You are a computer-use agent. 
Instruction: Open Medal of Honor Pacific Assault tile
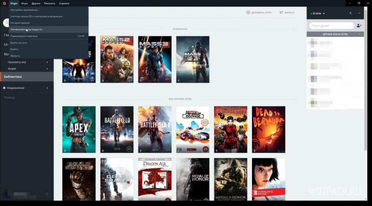tap(231, 179)
